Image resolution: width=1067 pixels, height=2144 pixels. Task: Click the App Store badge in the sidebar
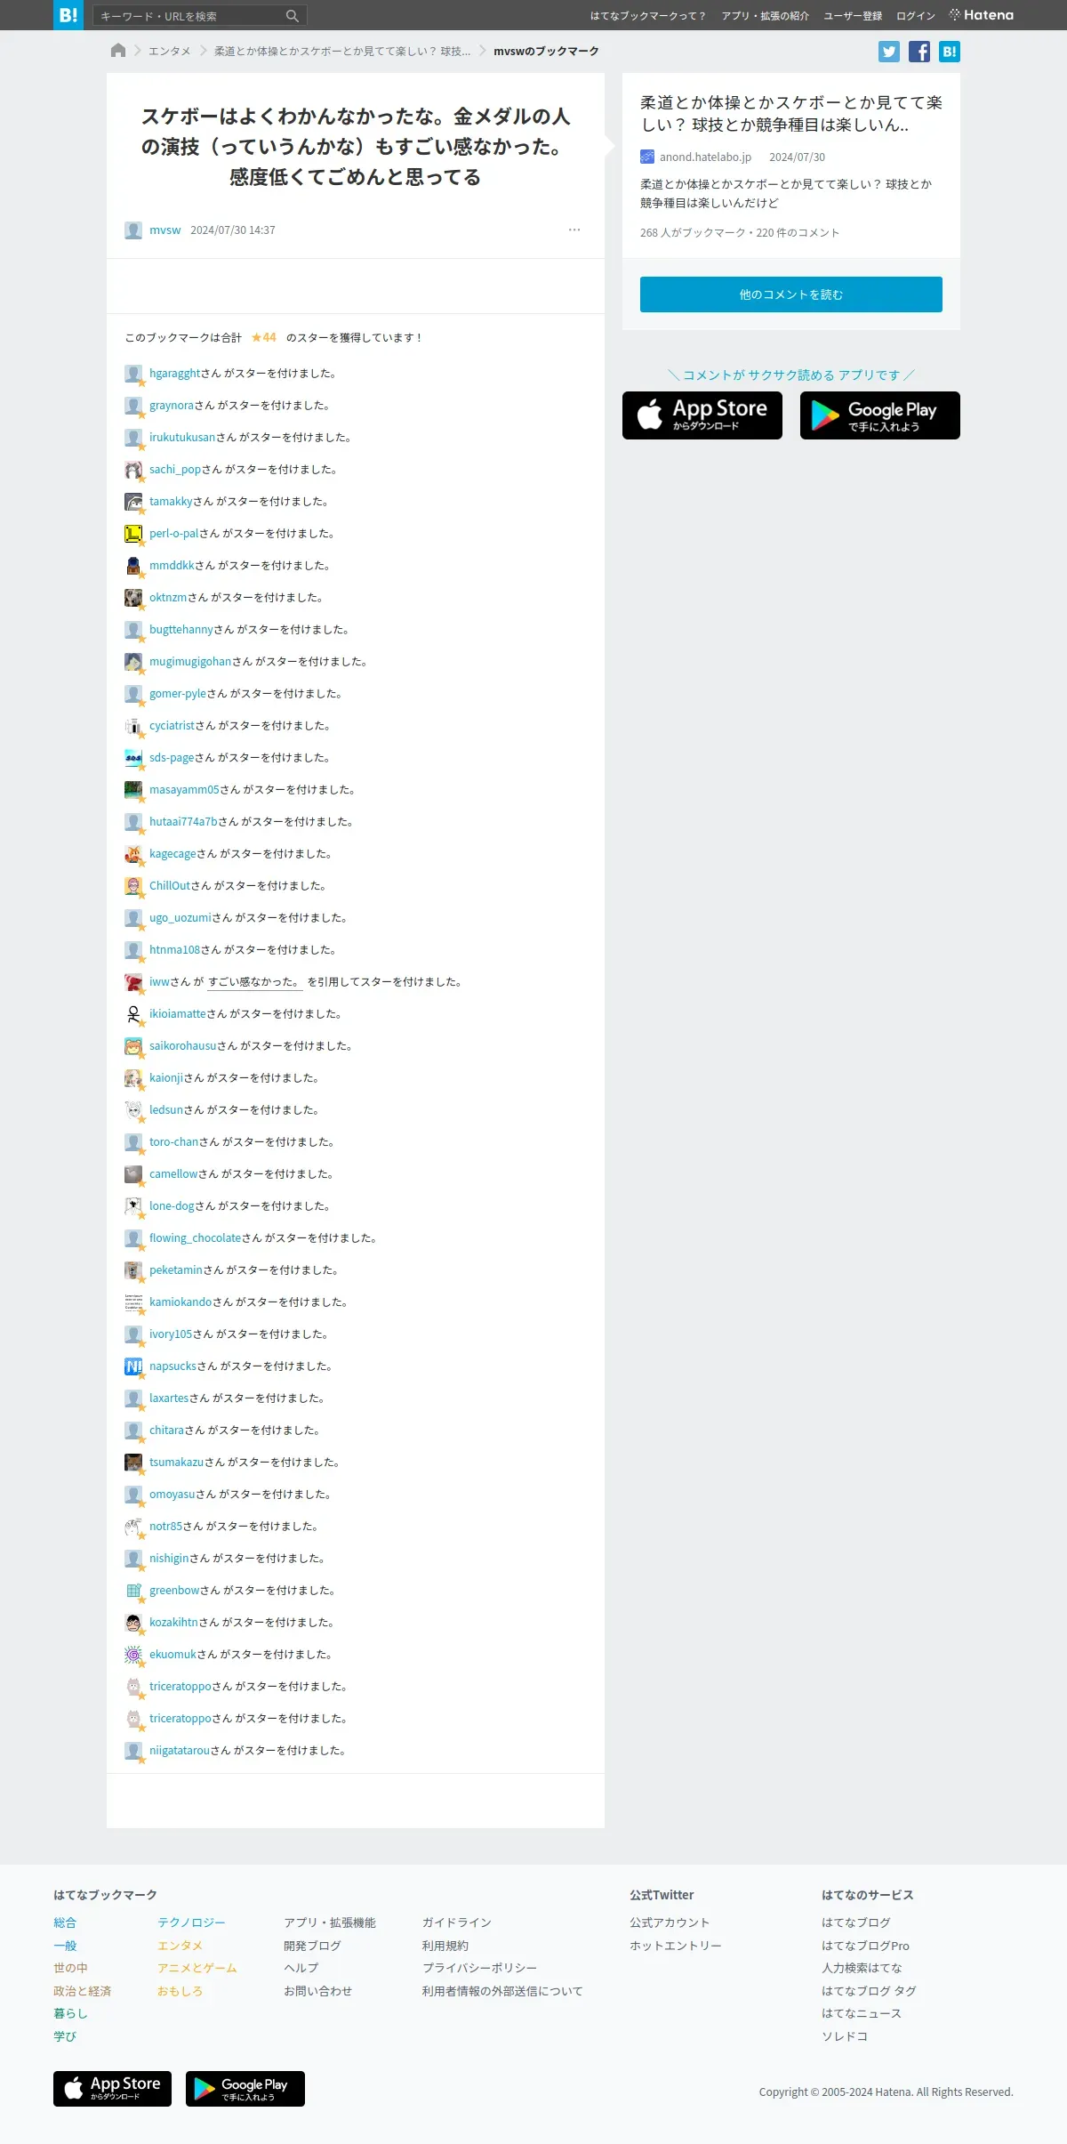(x=702, y=415)
